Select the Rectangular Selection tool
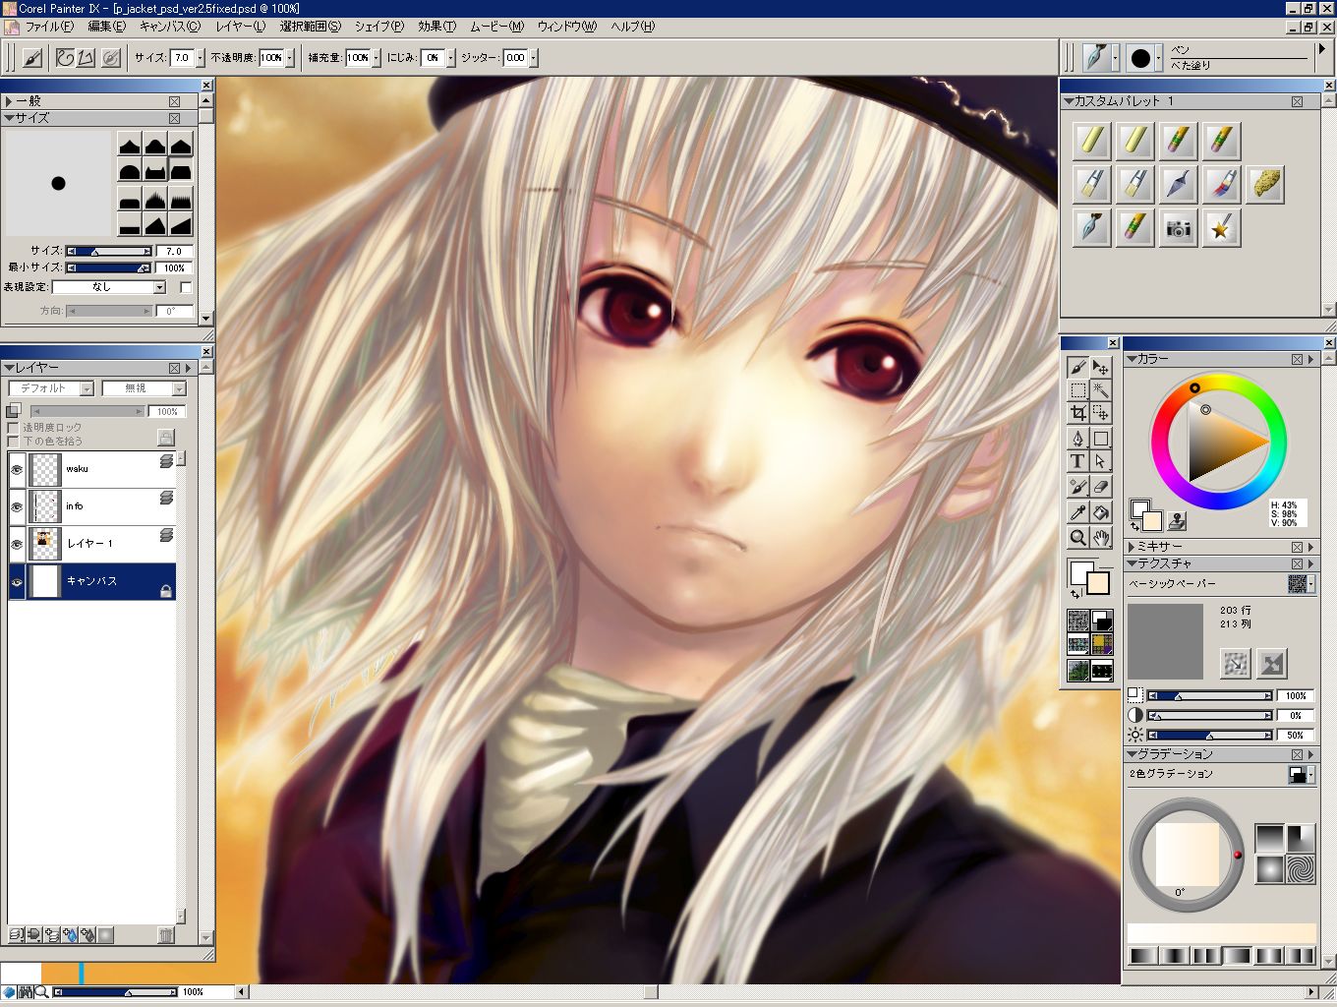This screenshot has height=1007, width=1337. click(x=1077, y=390)
